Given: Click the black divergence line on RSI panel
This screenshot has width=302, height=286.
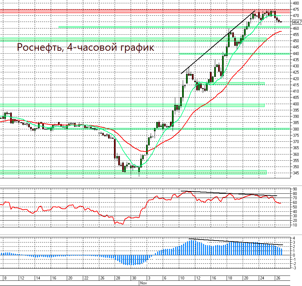Looking at the screenshot, I should 229,193.
